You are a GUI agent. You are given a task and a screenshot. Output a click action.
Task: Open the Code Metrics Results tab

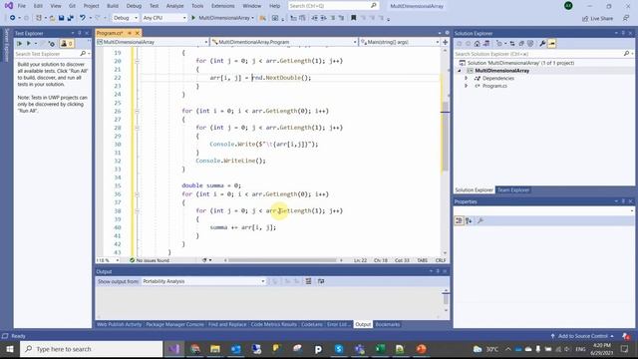(x=274, y=324)
